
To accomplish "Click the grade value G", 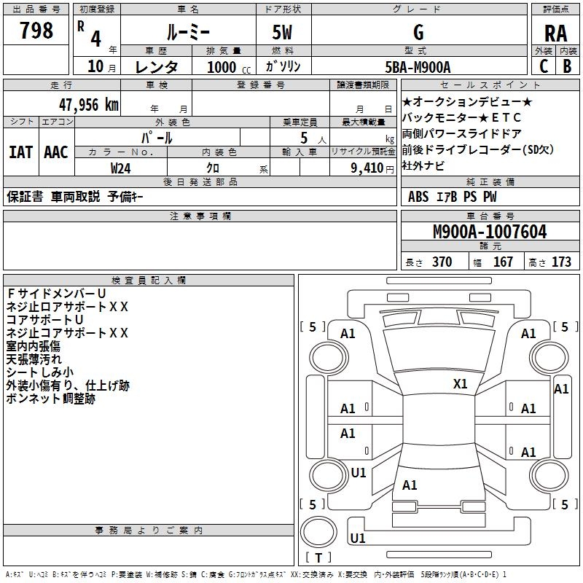I will pyautogui.click(x=418, y=32).
